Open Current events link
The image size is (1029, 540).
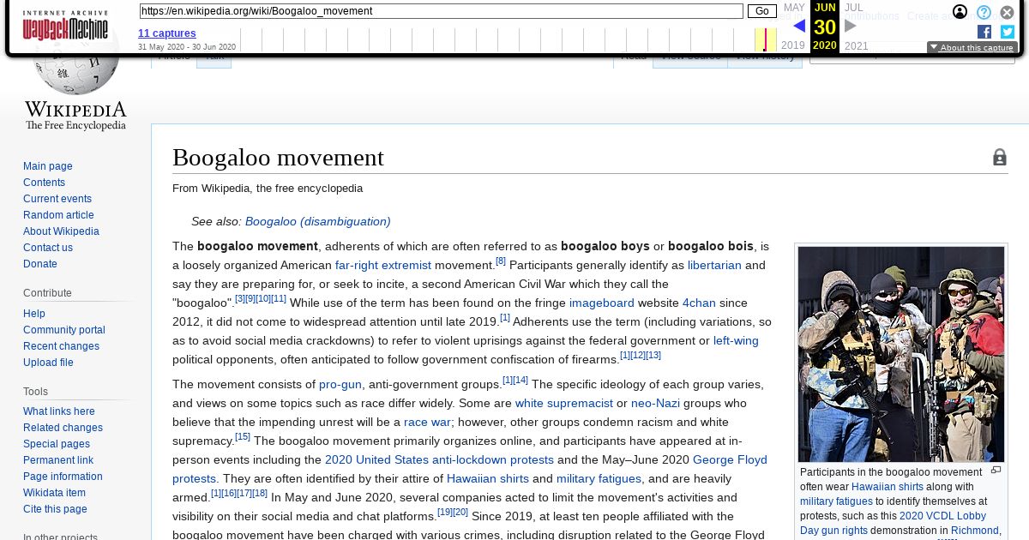pyautogui.click(x=57, y=199)
